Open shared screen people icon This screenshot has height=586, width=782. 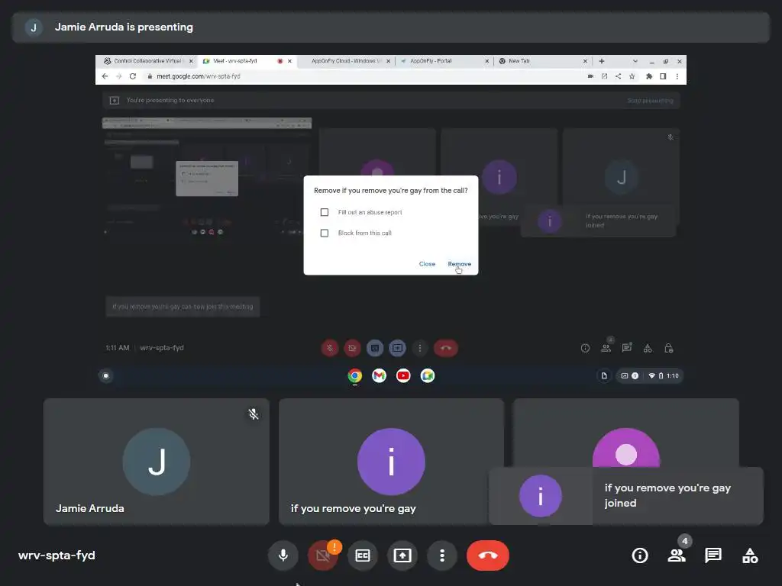click(606, 348)
